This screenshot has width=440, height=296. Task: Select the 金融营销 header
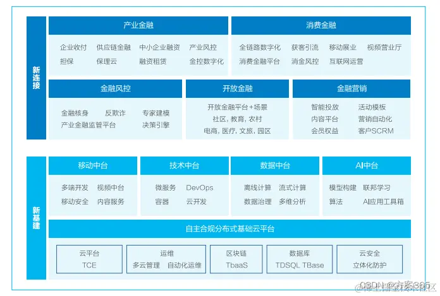[x=351, y=89]
